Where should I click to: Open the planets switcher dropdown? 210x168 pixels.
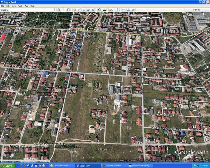pyautogui.click(x=111, y=10)
